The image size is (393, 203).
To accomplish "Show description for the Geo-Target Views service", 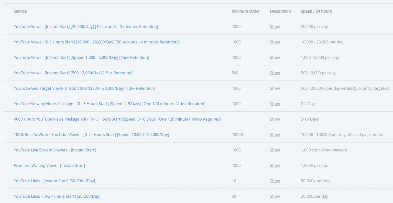I will tap(275, 88).
